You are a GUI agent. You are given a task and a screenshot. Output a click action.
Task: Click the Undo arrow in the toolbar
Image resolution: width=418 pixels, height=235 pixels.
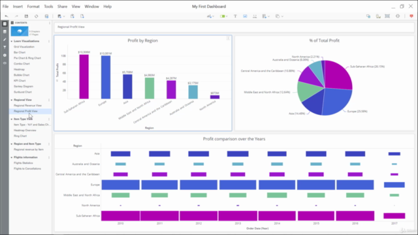pos(7,16)
